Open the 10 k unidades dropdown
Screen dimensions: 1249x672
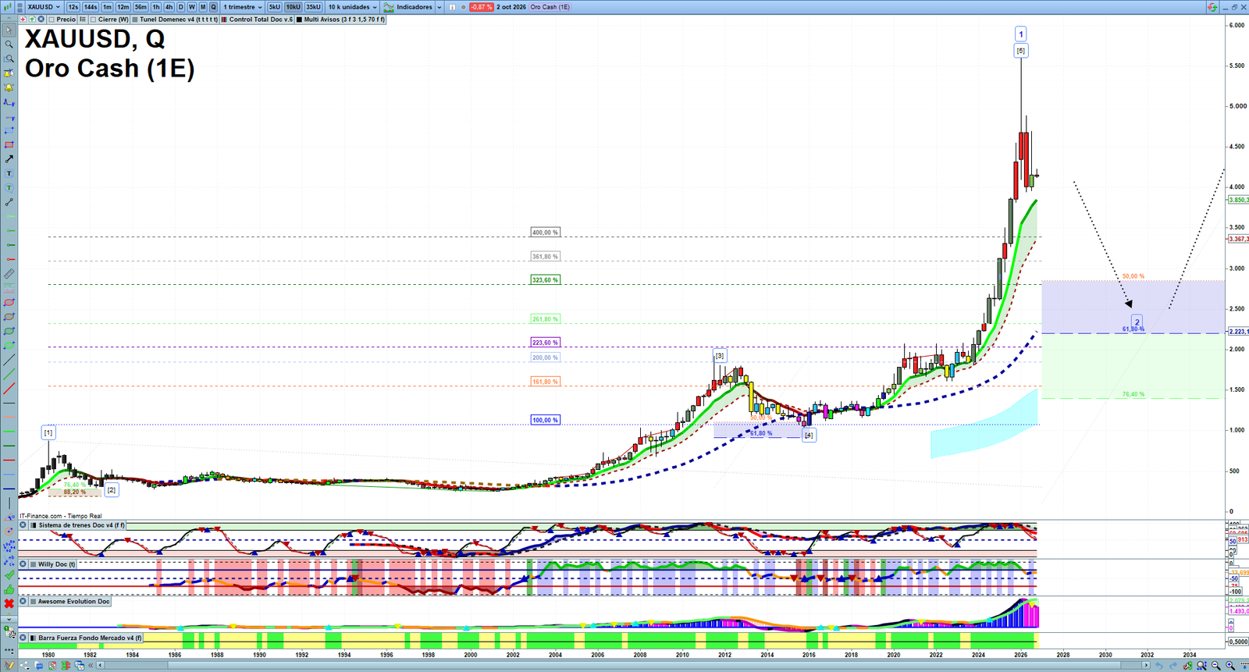pyautogui.click(x=352, y=7)
